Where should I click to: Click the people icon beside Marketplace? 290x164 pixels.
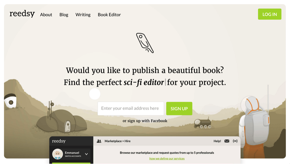coord(99,141)
